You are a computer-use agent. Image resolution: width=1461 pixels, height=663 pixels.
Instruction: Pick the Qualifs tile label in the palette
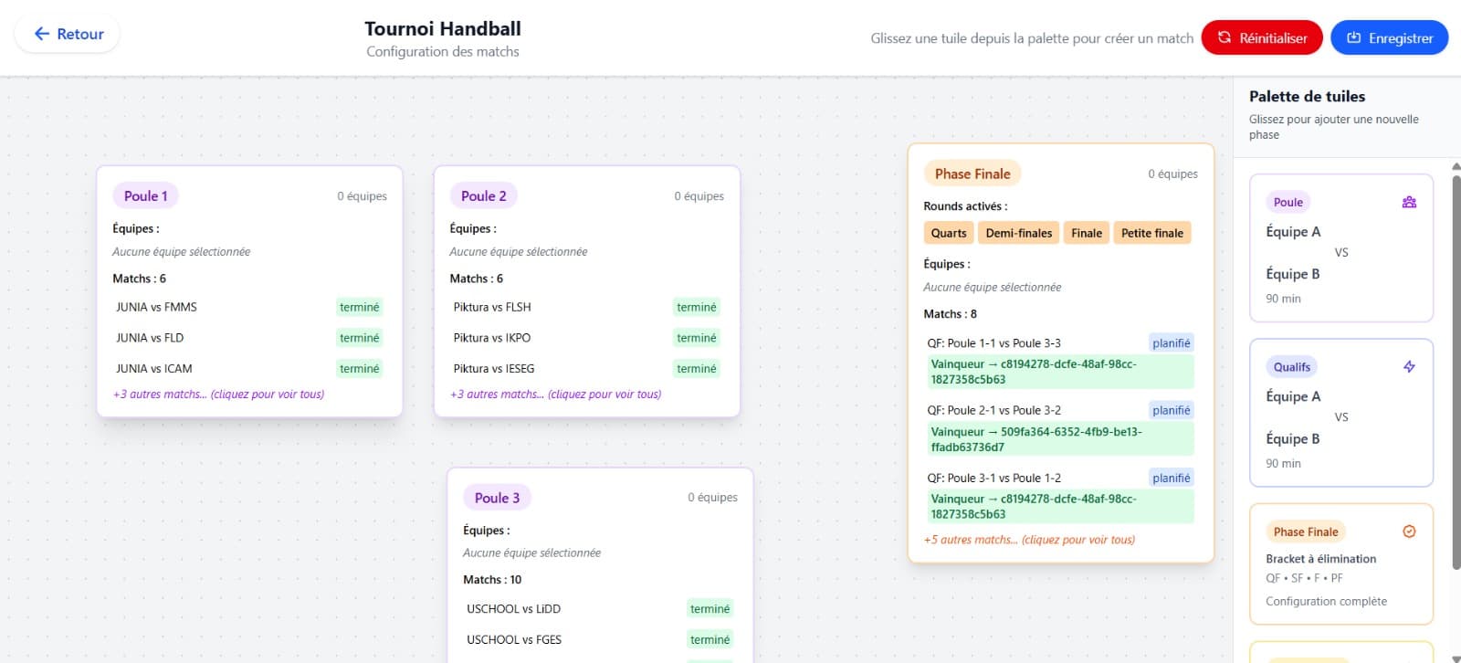(x=1292, y=367)
